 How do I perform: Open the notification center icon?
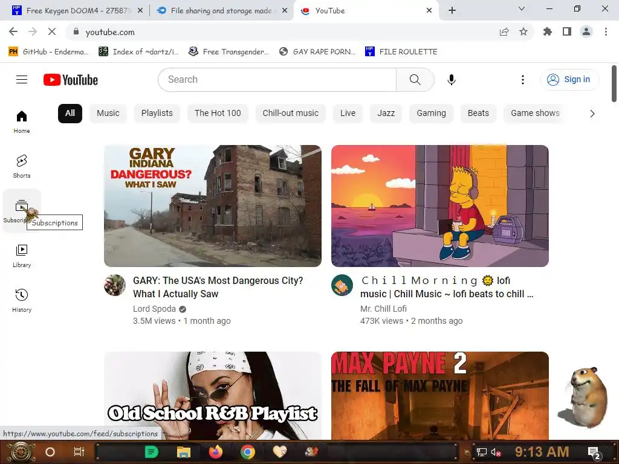(x=594, y=453)
